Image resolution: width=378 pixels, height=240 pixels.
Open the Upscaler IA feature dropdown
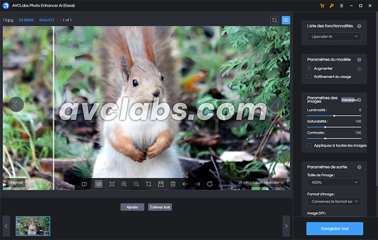tap(334, 37)
